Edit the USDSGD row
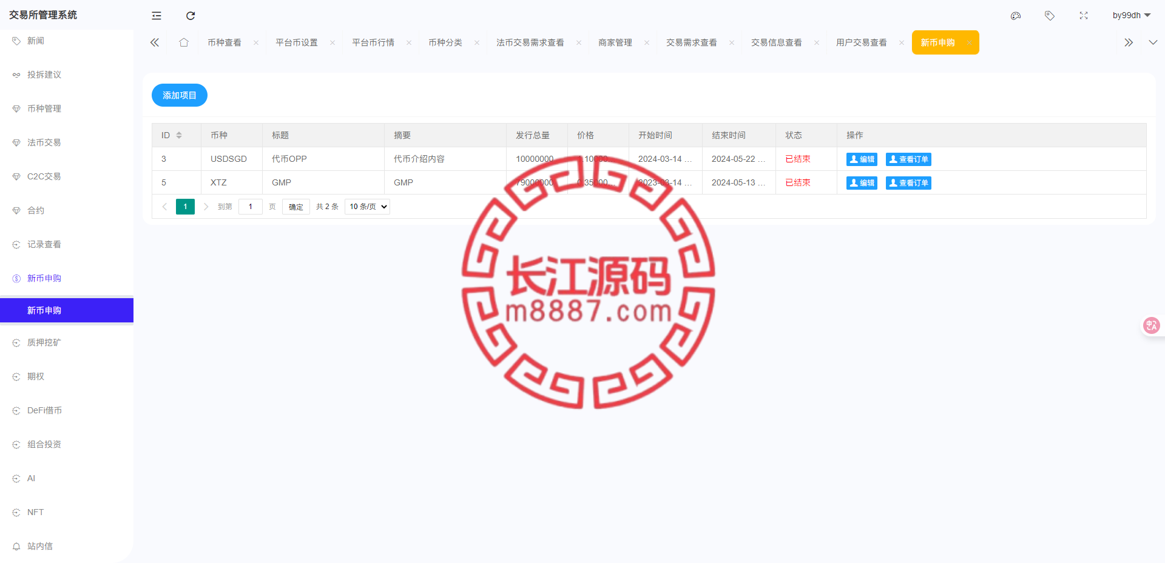Screen dimensions: 1165x563 [862, 159]
